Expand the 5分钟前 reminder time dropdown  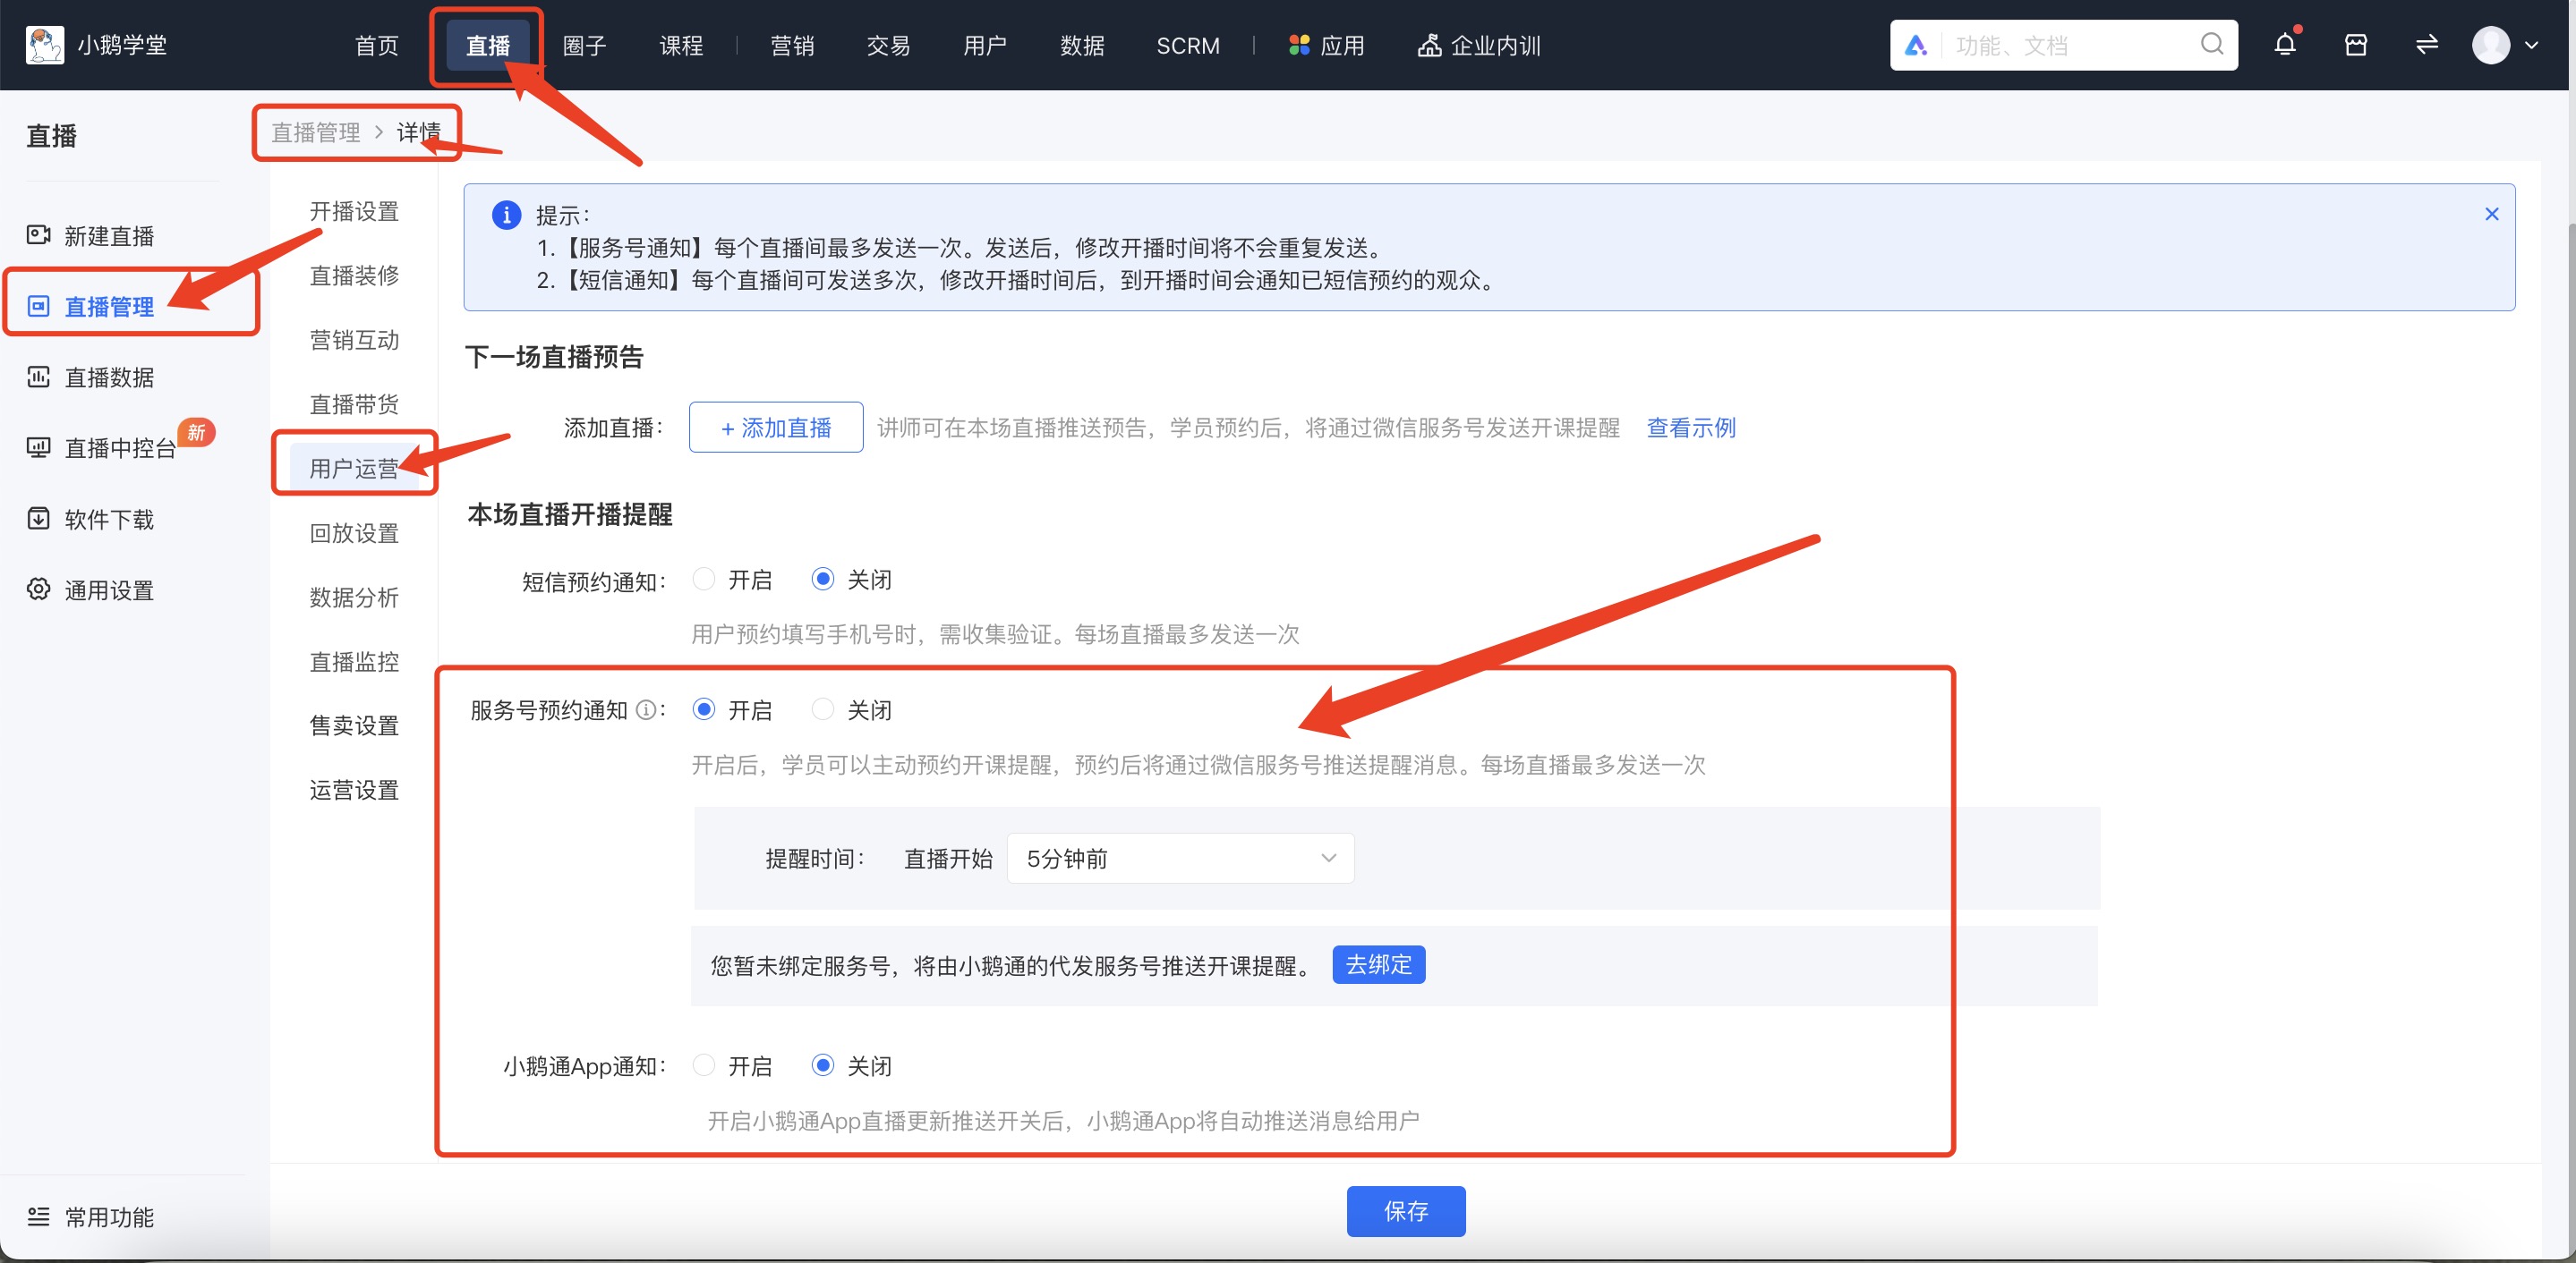point(1180,859)
